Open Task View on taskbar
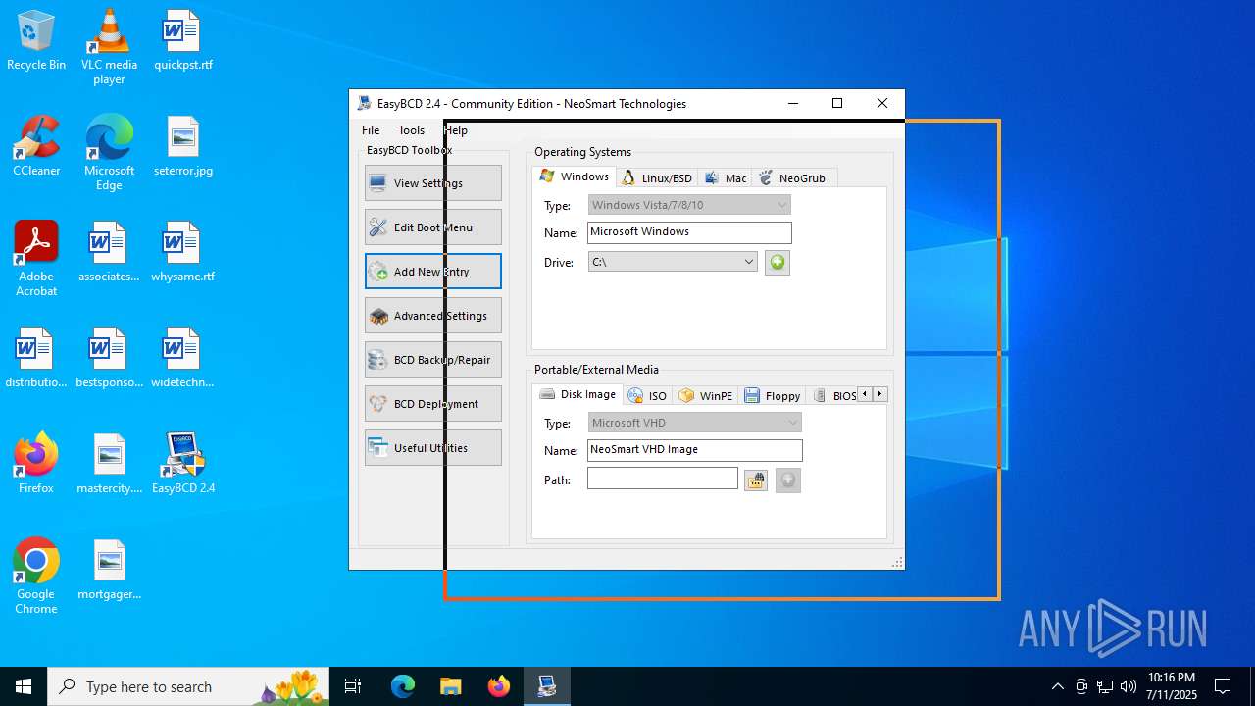This screenshot has height=706, width=1255. click(353, 686)
